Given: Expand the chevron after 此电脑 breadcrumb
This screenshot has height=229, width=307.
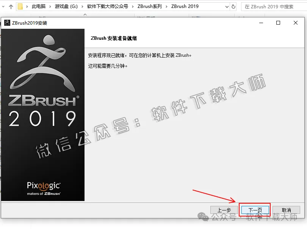Looking at the screenshot, I should (x=51, y=6).
